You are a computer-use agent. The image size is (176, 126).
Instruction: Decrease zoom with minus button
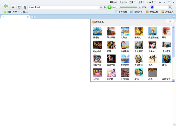coord(114,7)
